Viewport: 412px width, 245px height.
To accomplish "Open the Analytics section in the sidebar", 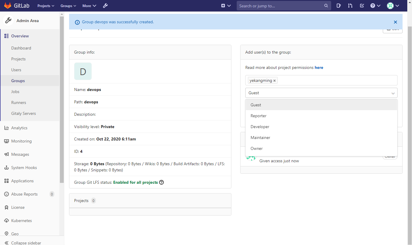I will pyautogui.click(x=19, y=128).
